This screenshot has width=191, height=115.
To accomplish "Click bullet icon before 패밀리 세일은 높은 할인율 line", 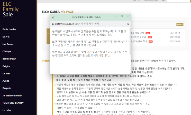I will [54, 85].
